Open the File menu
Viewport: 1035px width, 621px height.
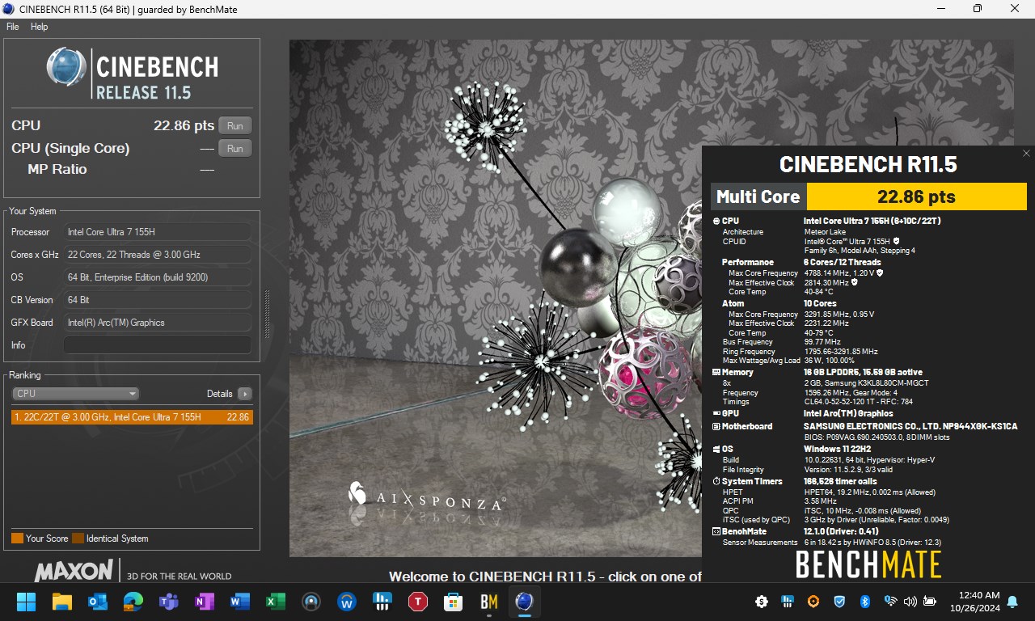12,27
